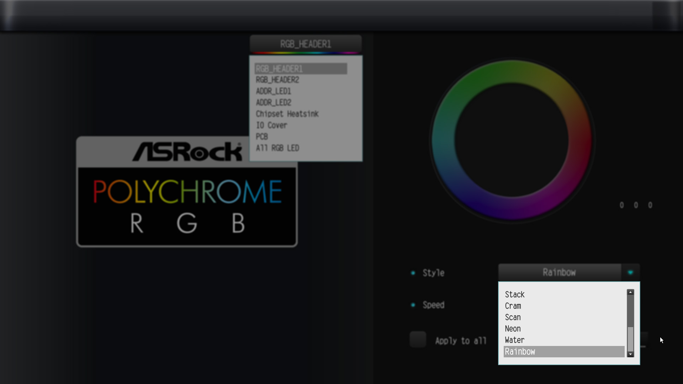Open the Style dropdown arrow
Image resolution: width=683 pixels, height=384 pixels.
click(631, 272)
